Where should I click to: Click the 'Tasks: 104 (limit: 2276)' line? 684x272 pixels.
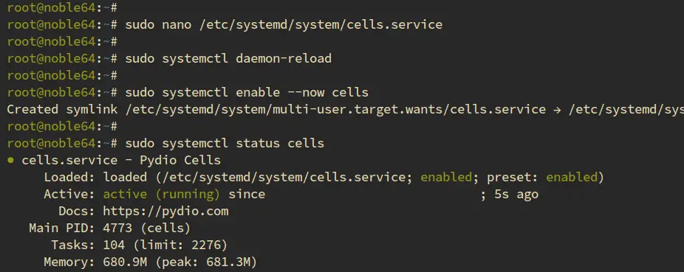pyautogui.click(x=140, y=245)
